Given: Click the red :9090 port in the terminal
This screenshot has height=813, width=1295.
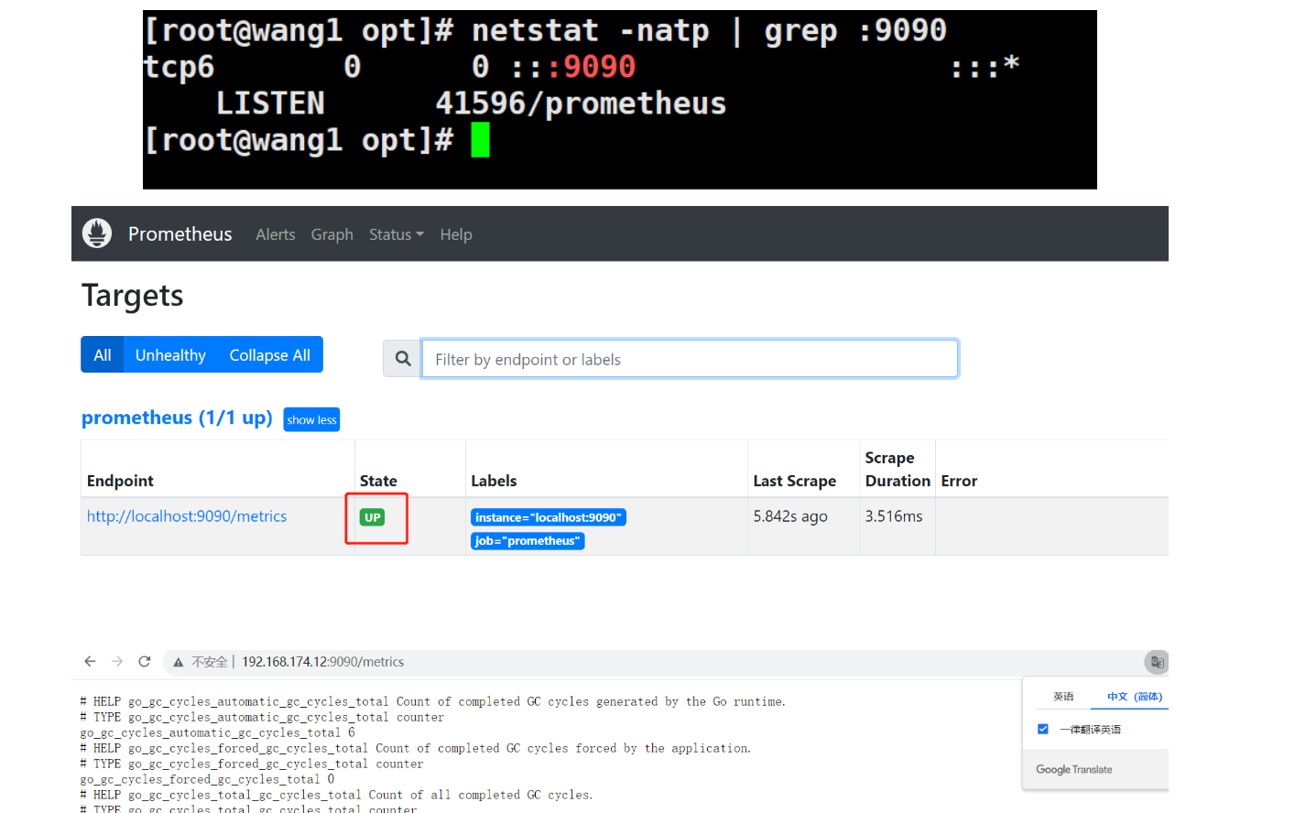Looking at the screenshot, I should point(591,67).
